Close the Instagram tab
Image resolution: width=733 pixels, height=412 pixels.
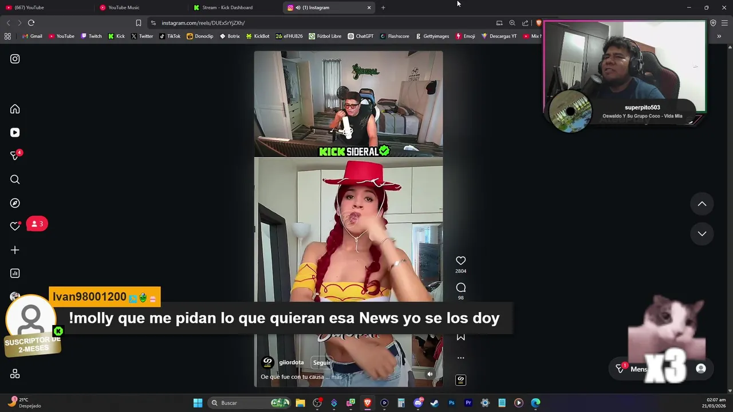(x=369, y=7)
